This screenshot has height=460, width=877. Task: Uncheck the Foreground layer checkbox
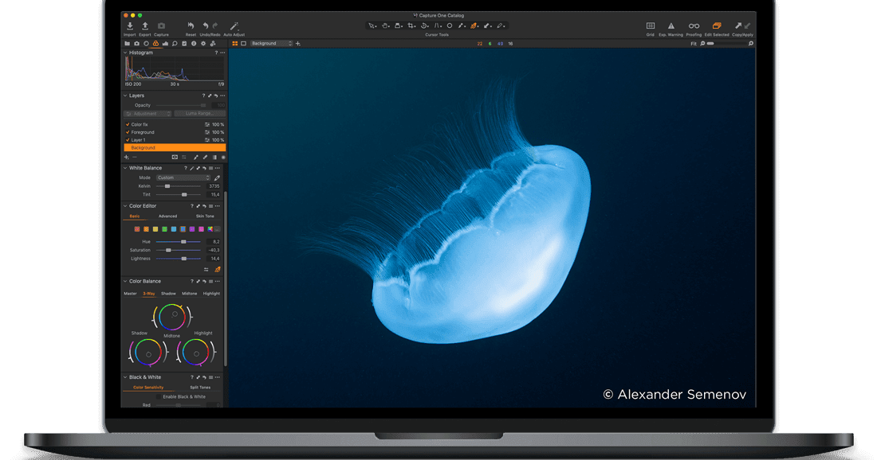128,132
